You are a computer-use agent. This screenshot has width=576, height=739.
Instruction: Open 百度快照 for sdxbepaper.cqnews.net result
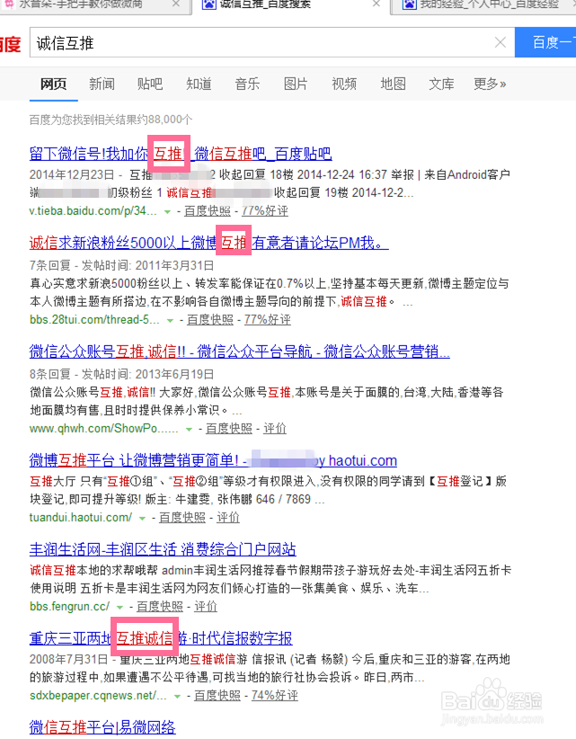coord(217,696)
